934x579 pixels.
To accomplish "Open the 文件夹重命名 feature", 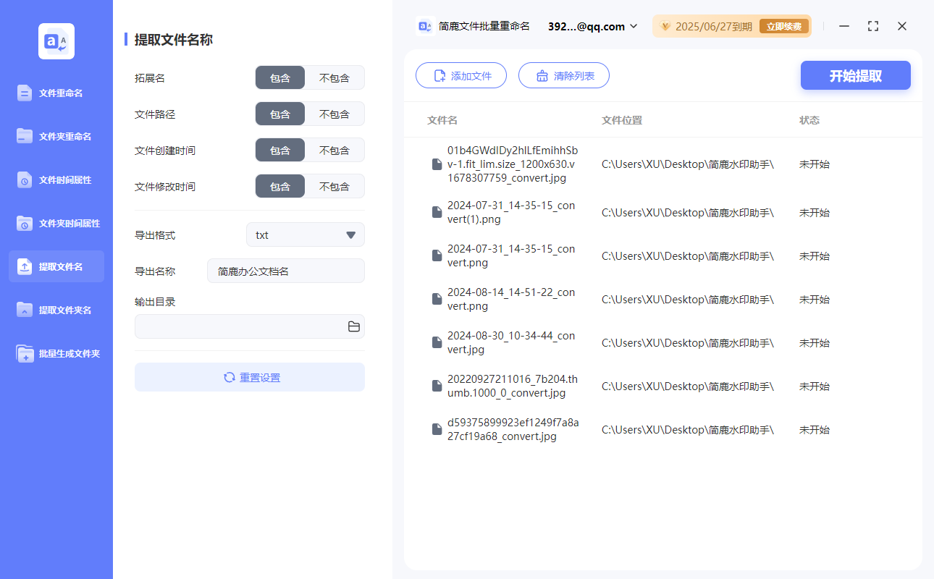I will (x=56, y=136).
